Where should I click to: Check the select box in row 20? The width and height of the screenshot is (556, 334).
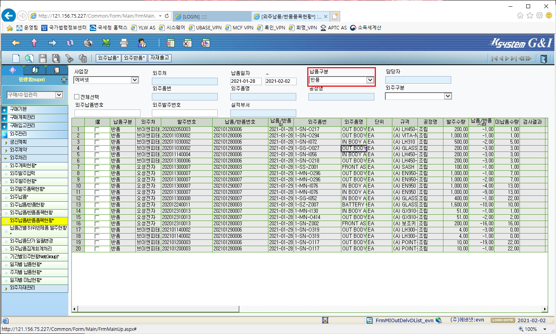tap(97, 249)
